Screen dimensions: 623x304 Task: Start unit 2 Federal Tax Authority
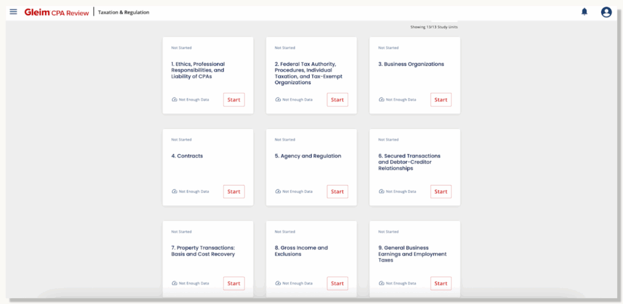pyautogui.click(x=337, y=100)
